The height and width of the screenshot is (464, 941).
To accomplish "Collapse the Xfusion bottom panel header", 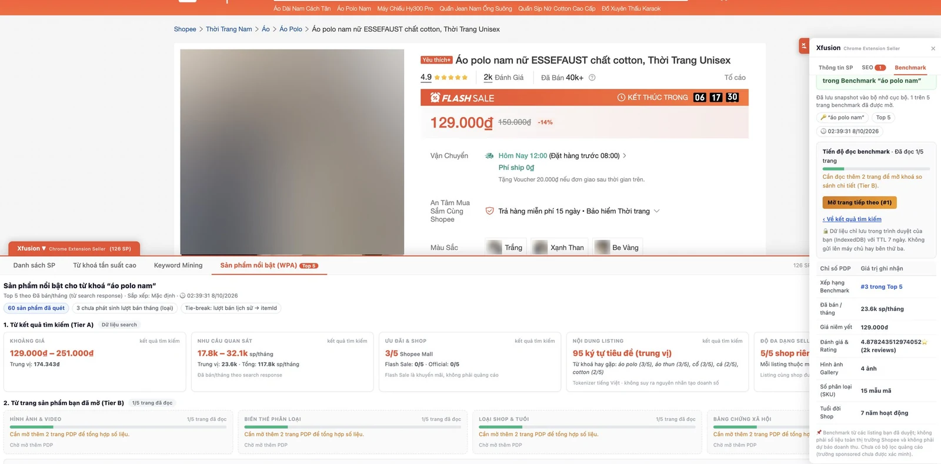I will click(x=74, y=249).
